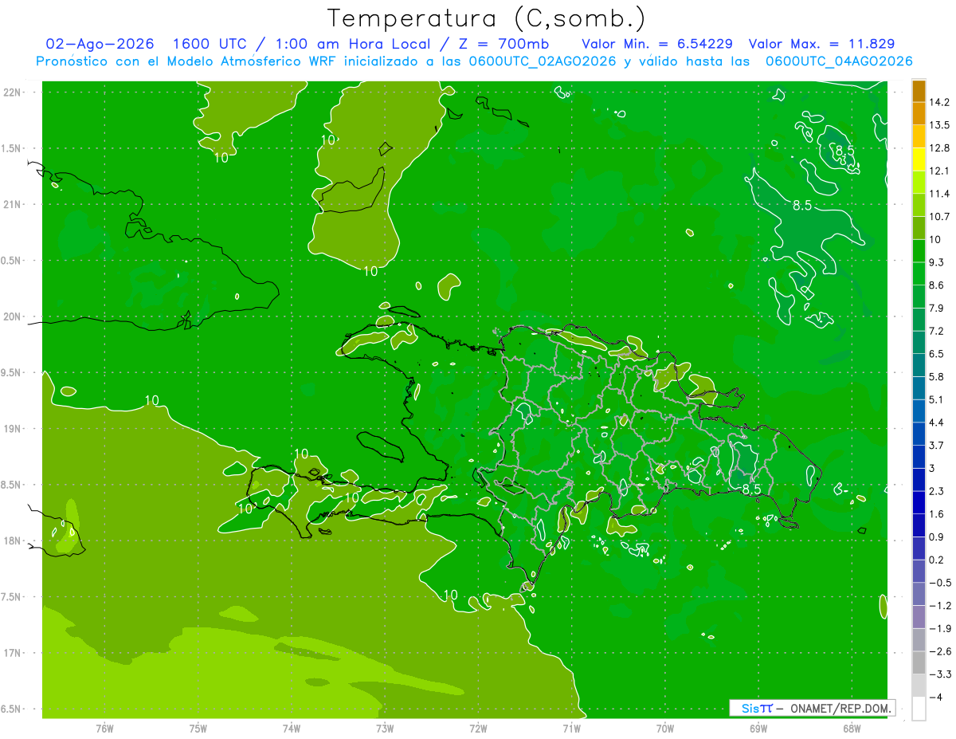Click the '70W' longitude label
The height and width of the screenshot is (739, 956).
[665, 728]
